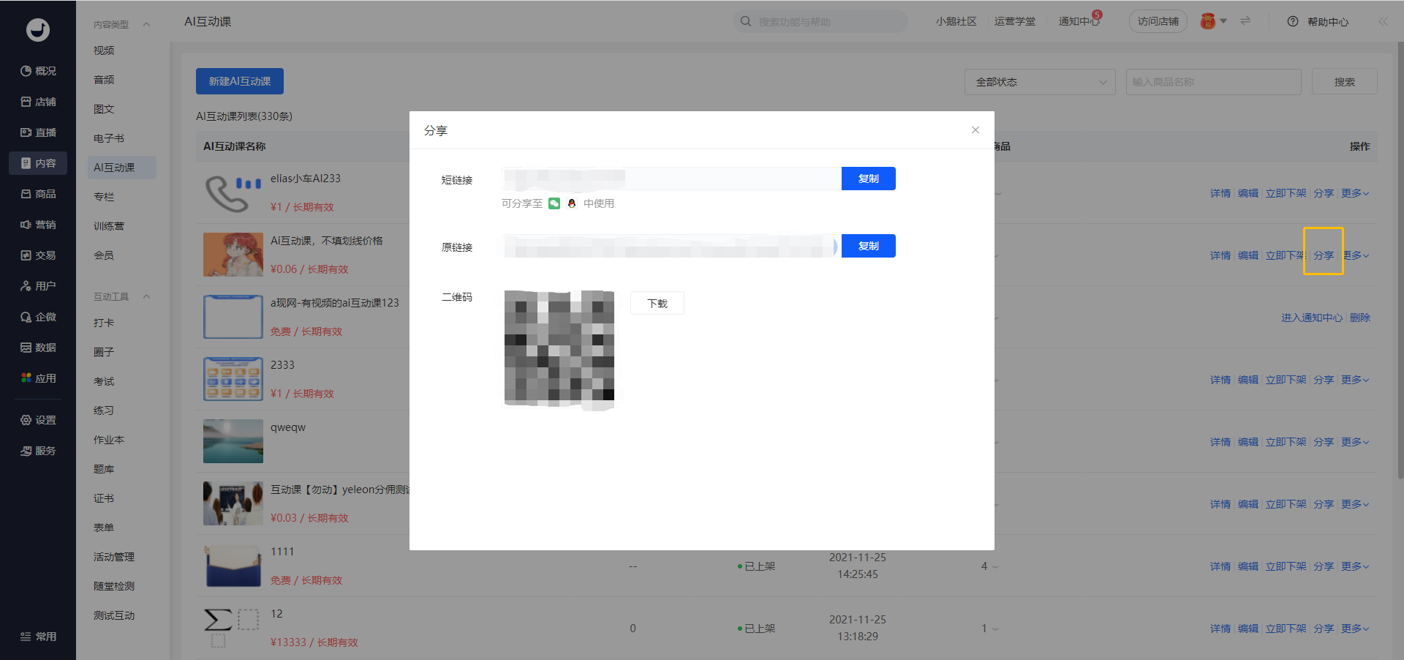Collapse panel with double-chevron icon at top-right
The width and height of the screenshot is (1404, 660).
pyautogui.click(x=1383, y=22)
